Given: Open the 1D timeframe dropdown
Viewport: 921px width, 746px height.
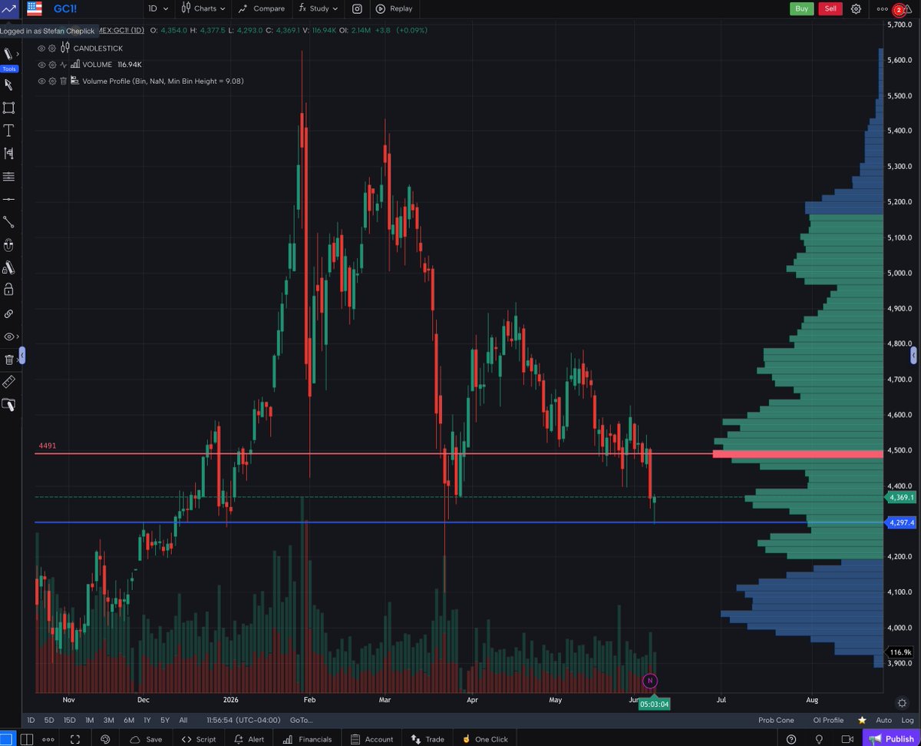Looking at the screenshot, I should [x=158, y=8].
